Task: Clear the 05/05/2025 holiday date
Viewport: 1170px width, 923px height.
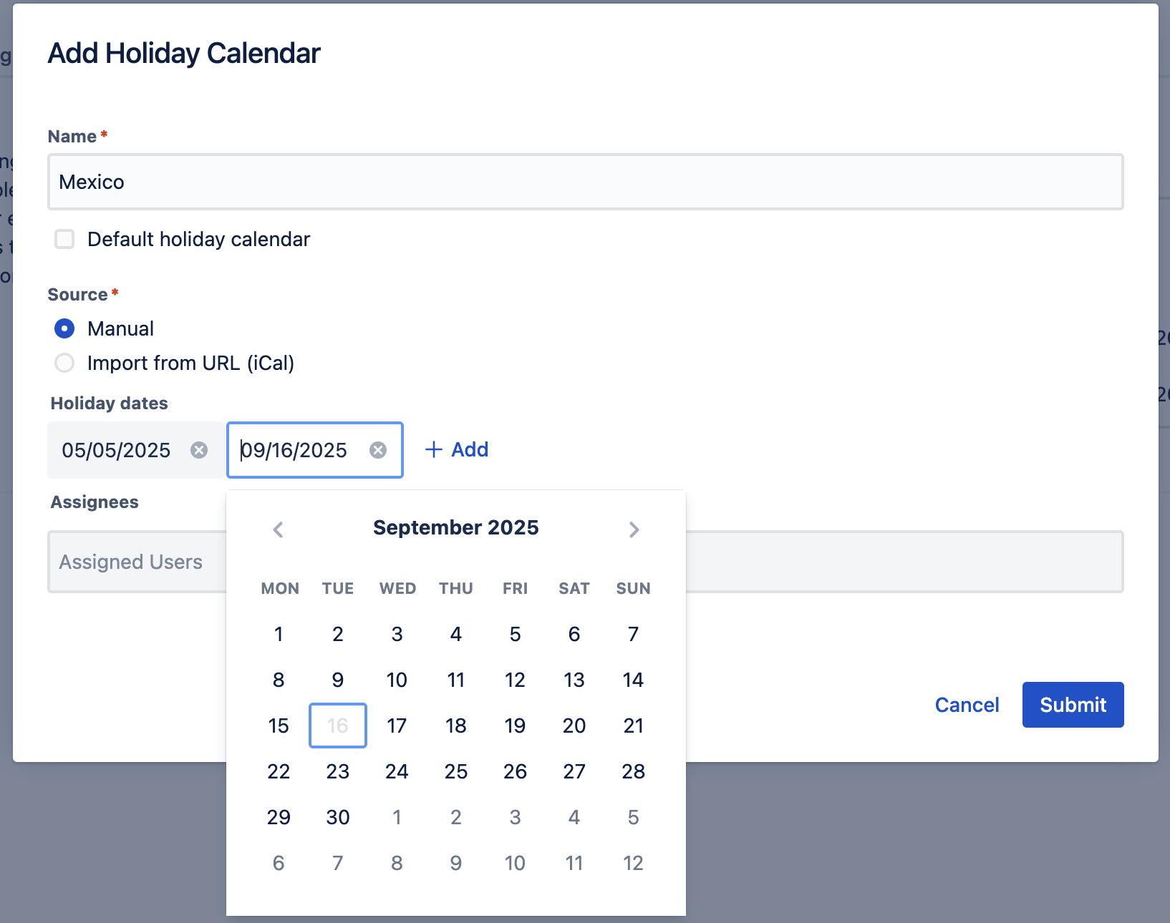Action: (x=199, y=450)
